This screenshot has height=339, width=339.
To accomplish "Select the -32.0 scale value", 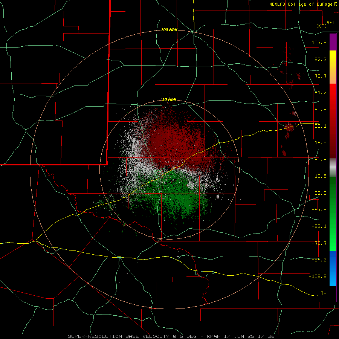I will pos(319,193).
